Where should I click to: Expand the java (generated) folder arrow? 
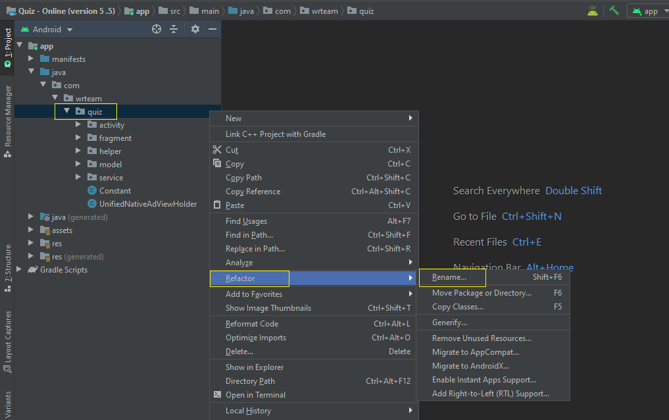31,217
